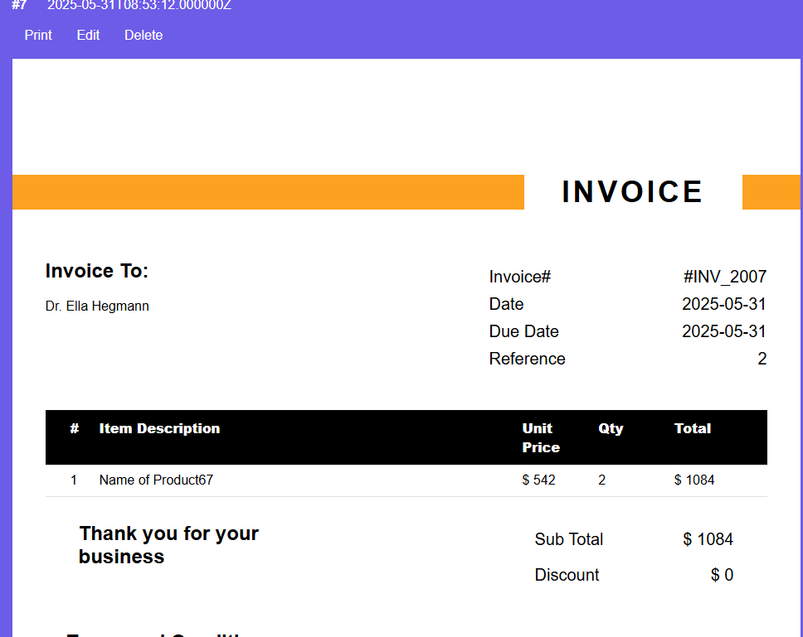Click the Total column header
Viewport: 803px width, 637px height.
pyautogui.click(x=693, y=428)
